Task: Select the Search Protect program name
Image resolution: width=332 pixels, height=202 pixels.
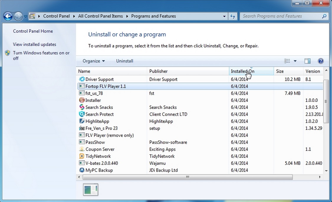Action: pyautogui.click(x=100, y=114)
